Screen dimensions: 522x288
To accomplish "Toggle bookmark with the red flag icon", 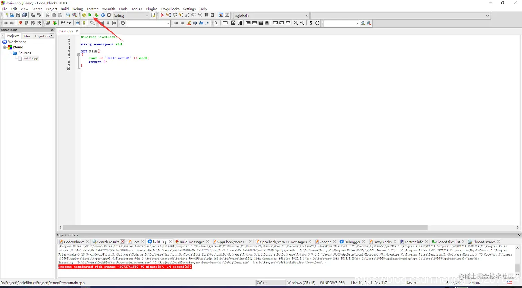I will tap(20, 23).
